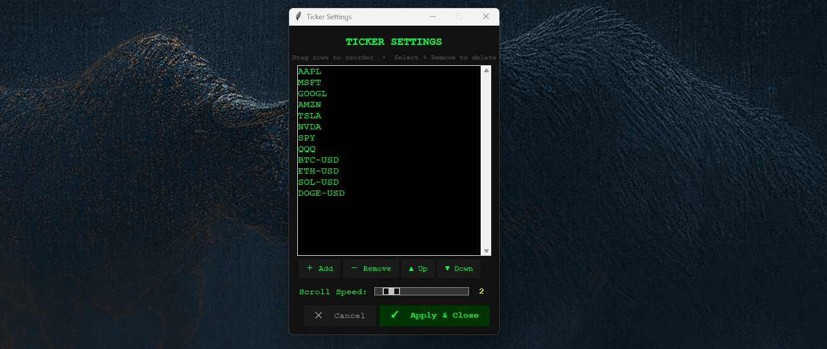Click the X icon on the Cancel button
827x349 pixels.
tap(319, 315)
